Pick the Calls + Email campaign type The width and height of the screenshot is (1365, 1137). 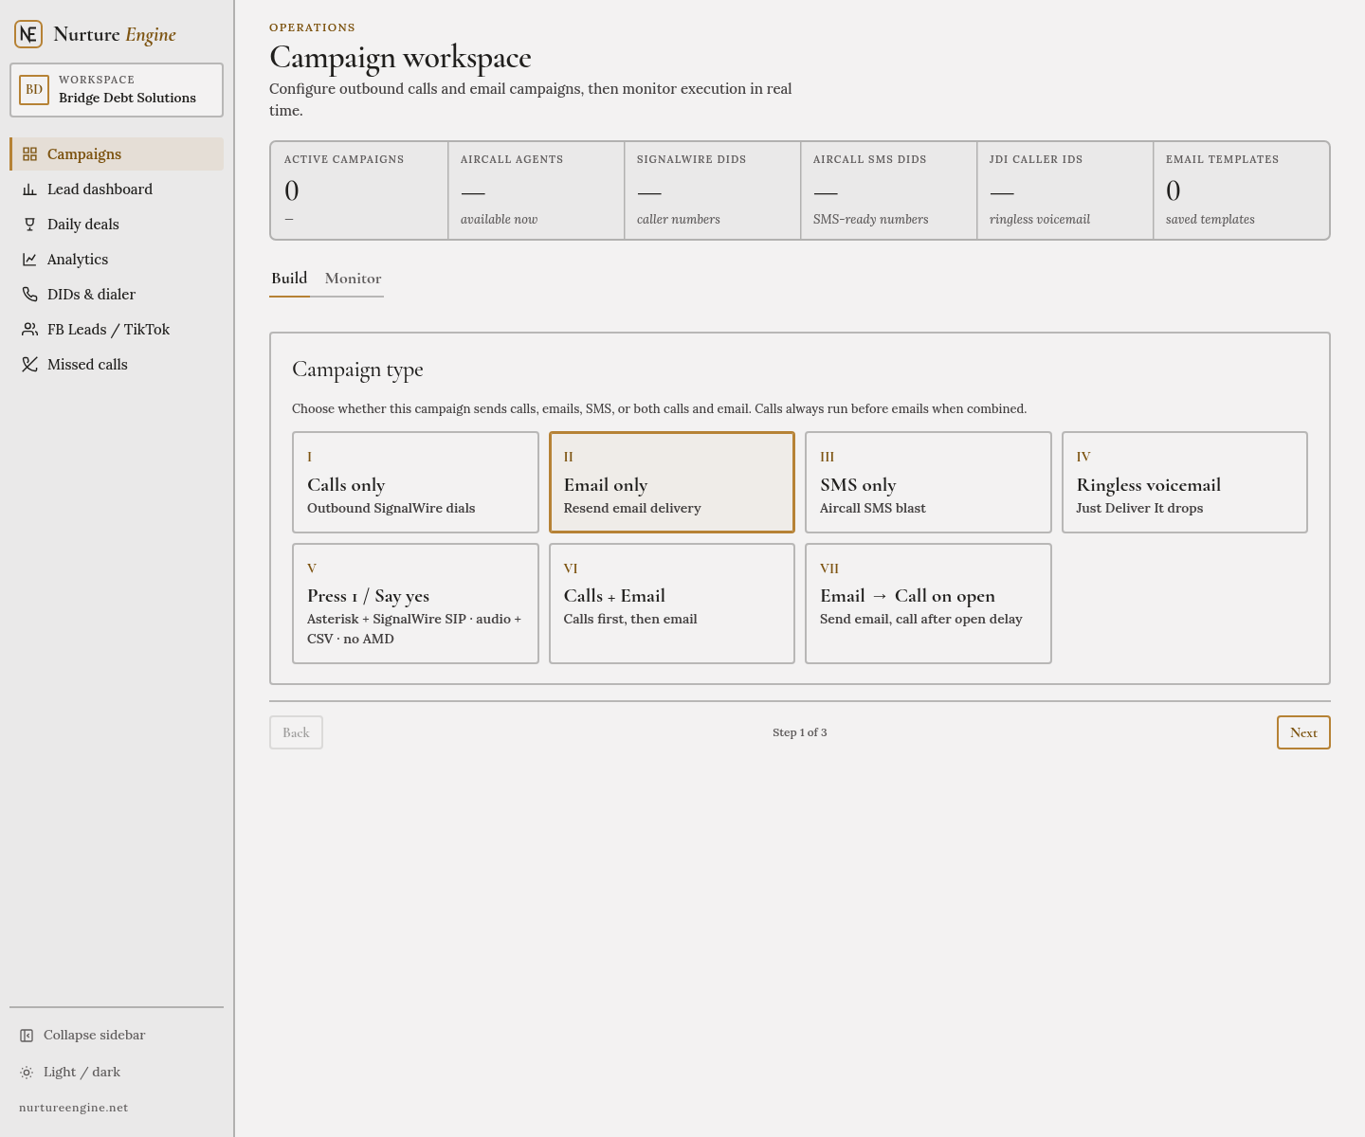(672, 604)
